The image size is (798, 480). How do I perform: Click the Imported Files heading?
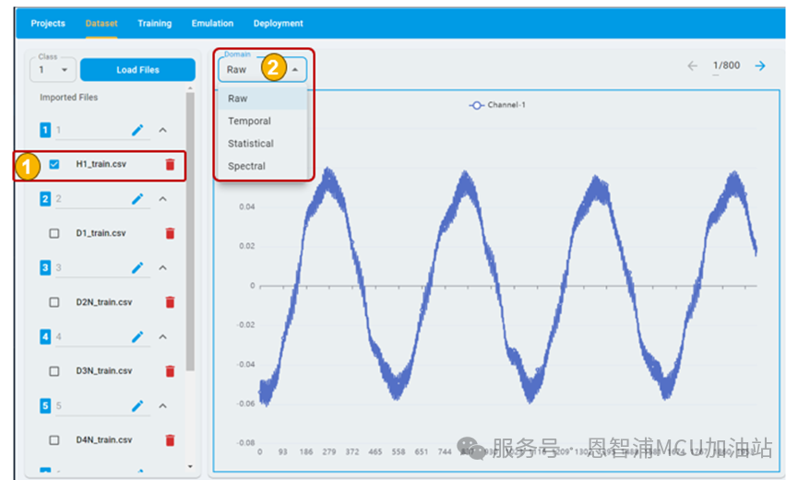point(68,97)
